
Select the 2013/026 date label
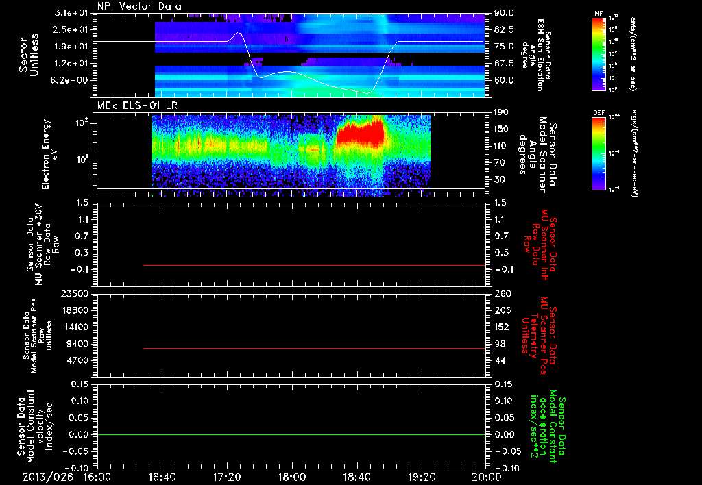point(47,477)
